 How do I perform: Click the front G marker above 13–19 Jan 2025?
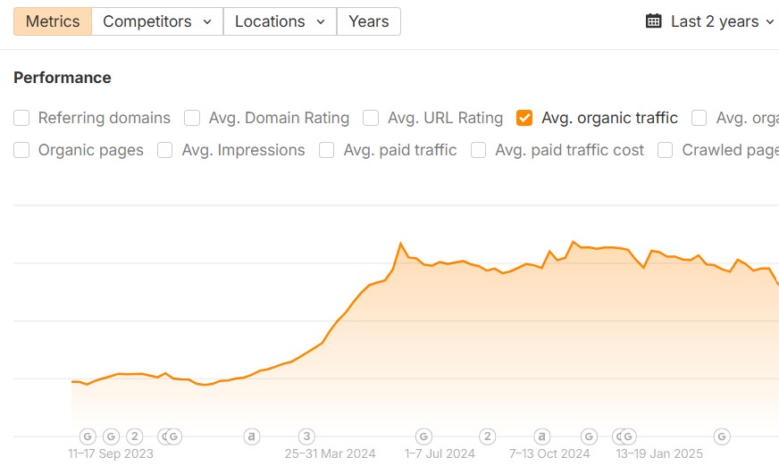[x=628, y=437]
